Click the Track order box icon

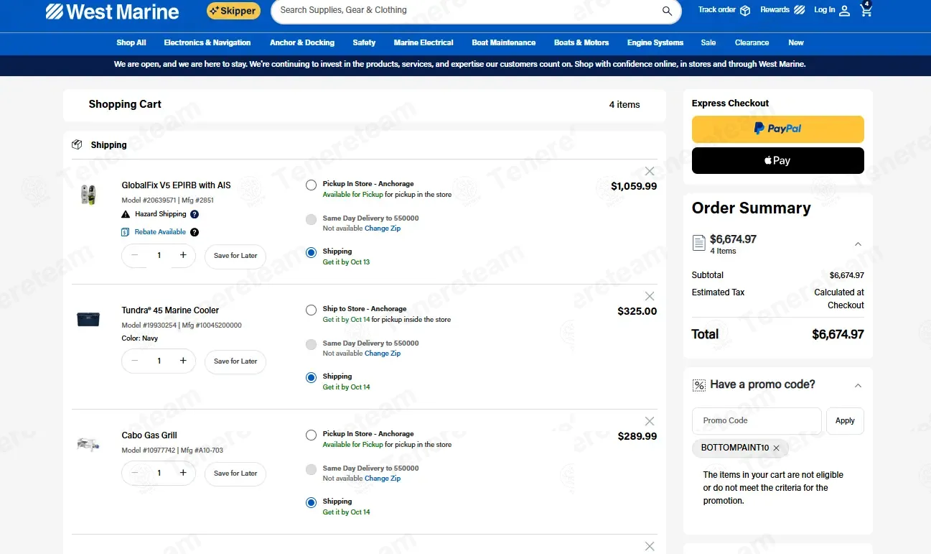tap(745, 11)
